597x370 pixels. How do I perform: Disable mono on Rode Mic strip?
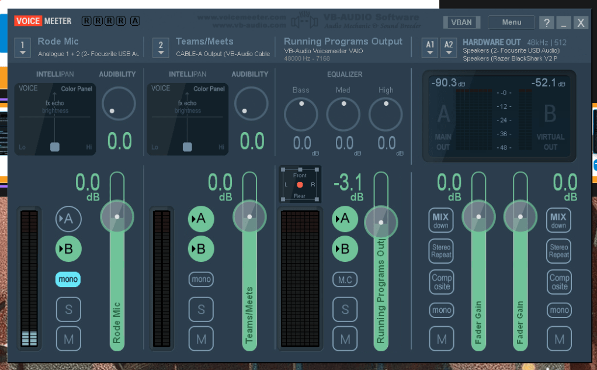[68, 279]
